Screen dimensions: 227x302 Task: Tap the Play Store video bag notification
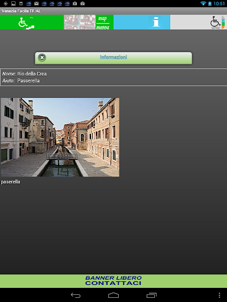point(75,4)
